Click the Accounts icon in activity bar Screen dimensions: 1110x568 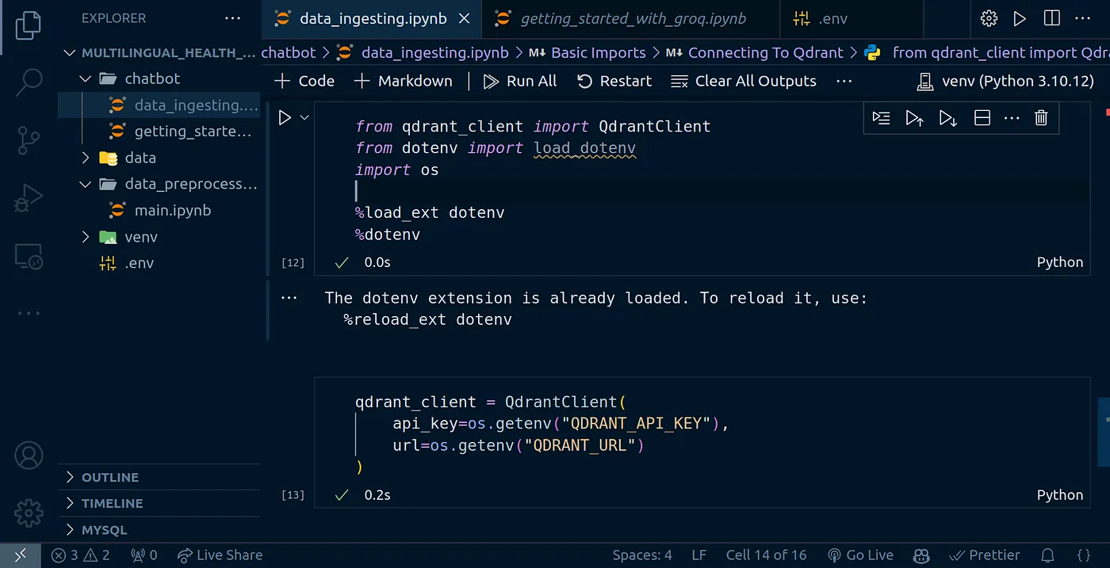tap(29, 456)
